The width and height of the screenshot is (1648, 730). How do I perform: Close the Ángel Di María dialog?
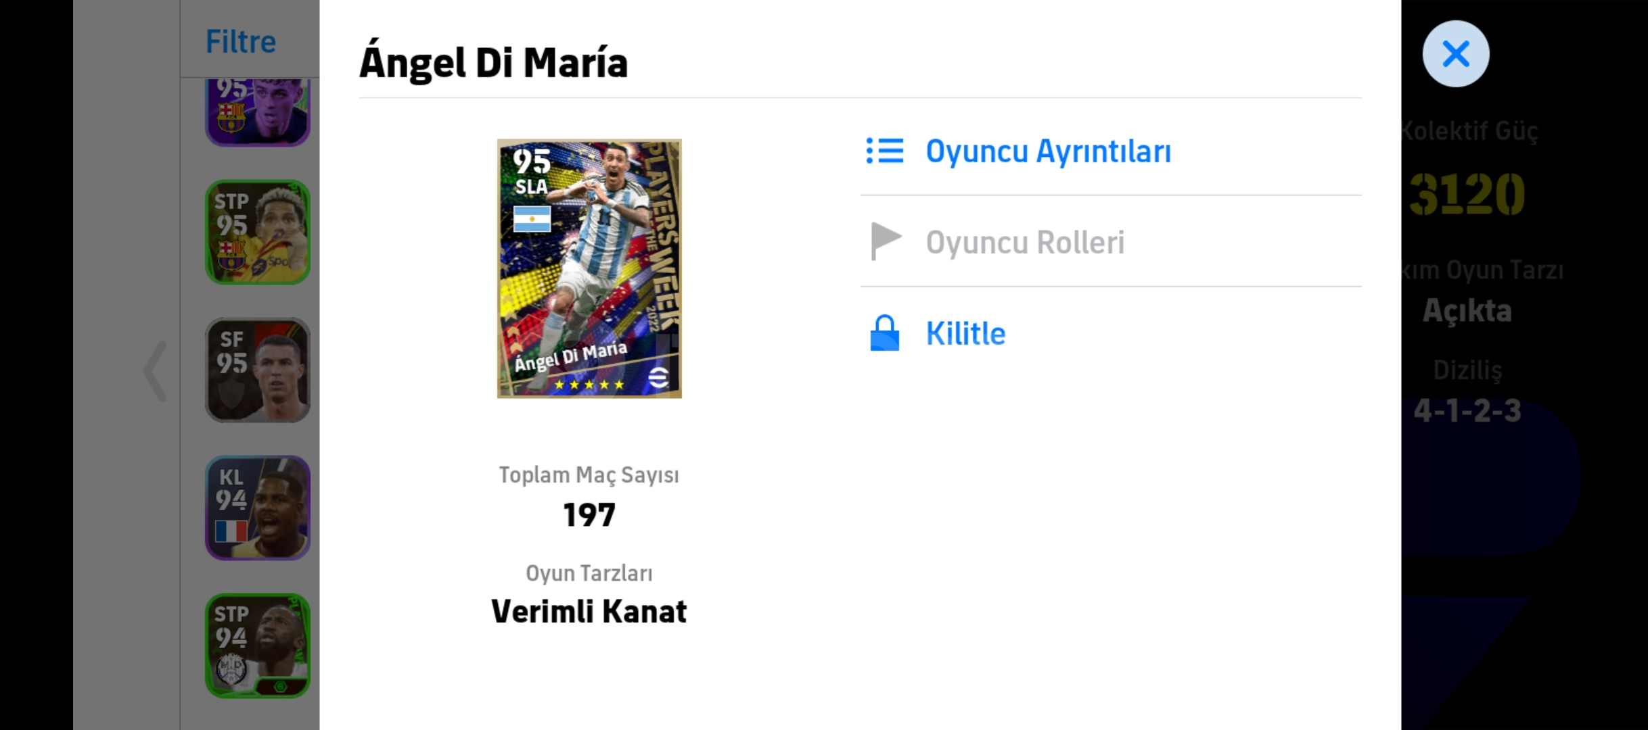pos(1455,53)
